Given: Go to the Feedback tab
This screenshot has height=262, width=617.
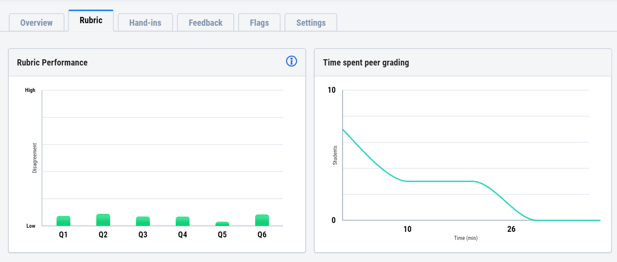Looking at the screenshot, I should click(205, 23).
